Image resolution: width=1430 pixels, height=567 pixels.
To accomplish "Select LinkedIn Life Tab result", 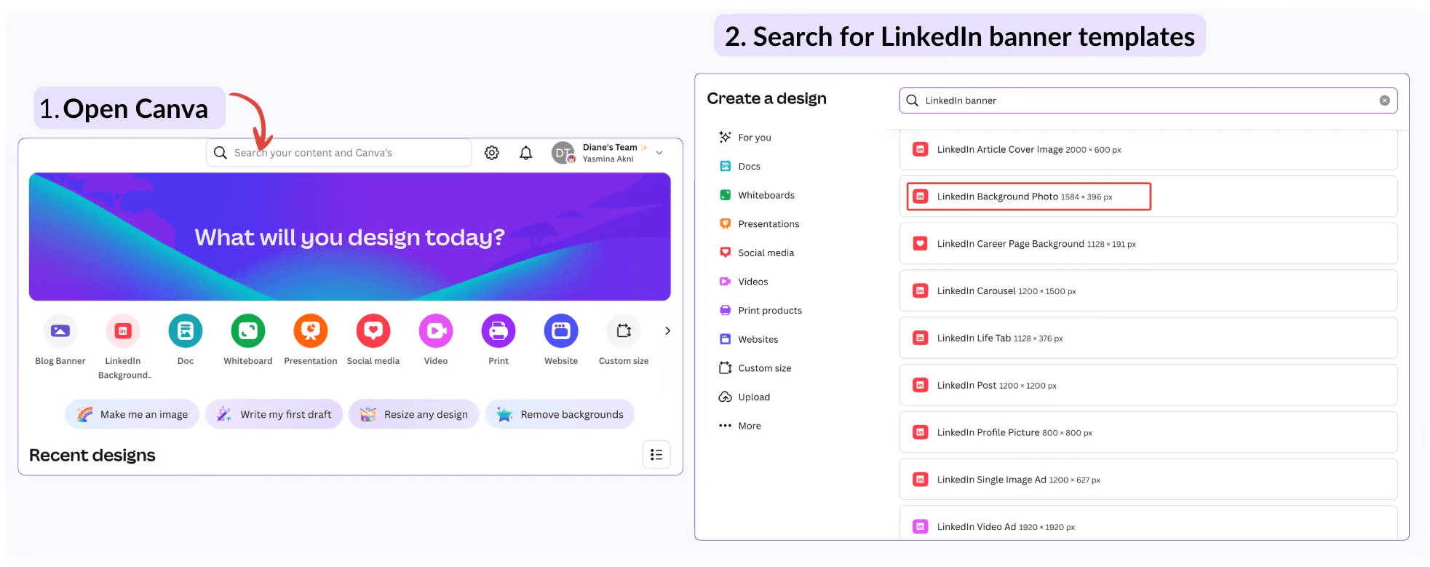I will point(1148,338).
